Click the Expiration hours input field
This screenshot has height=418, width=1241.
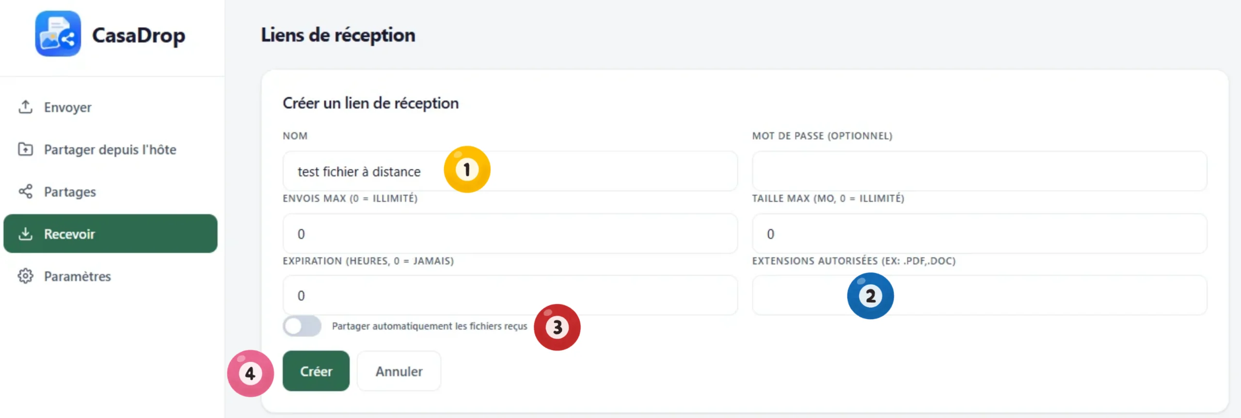click(510, 295)
